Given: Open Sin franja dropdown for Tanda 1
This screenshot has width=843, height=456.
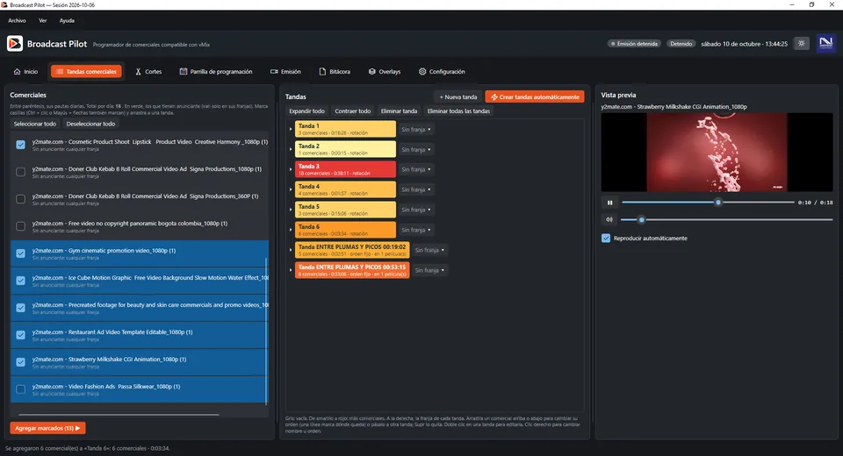Looking at the screenshot, I should pos(416,130).
